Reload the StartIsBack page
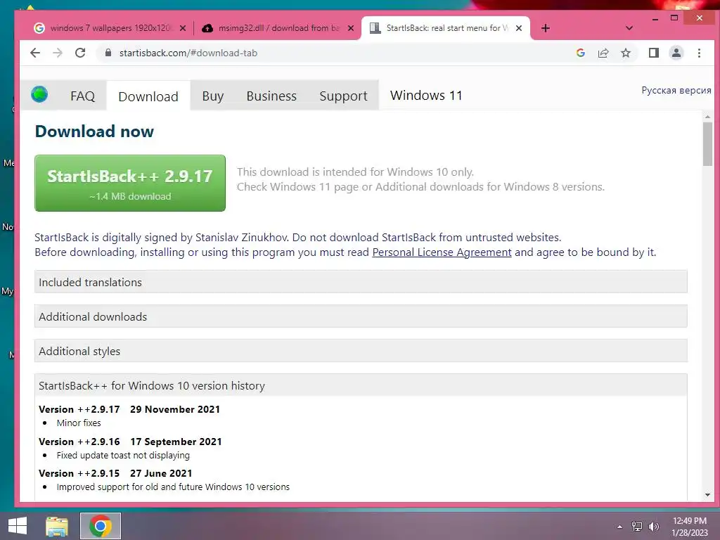 (80, 53)
